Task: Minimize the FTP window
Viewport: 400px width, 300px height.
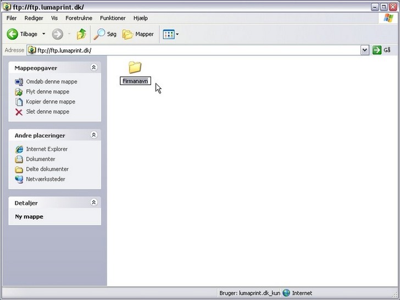Action: [375, 7]
